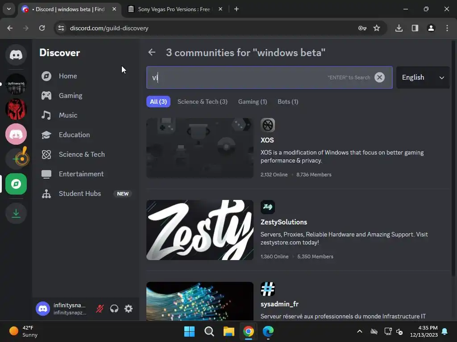Click the infinitysna user avatar
Screen dimensions: 457x342
point(43,309)
